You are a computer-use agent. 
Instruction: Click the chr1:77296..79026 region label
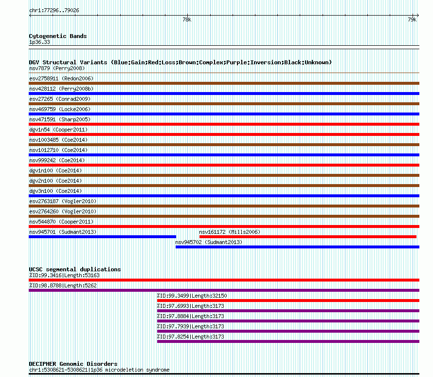54,11
